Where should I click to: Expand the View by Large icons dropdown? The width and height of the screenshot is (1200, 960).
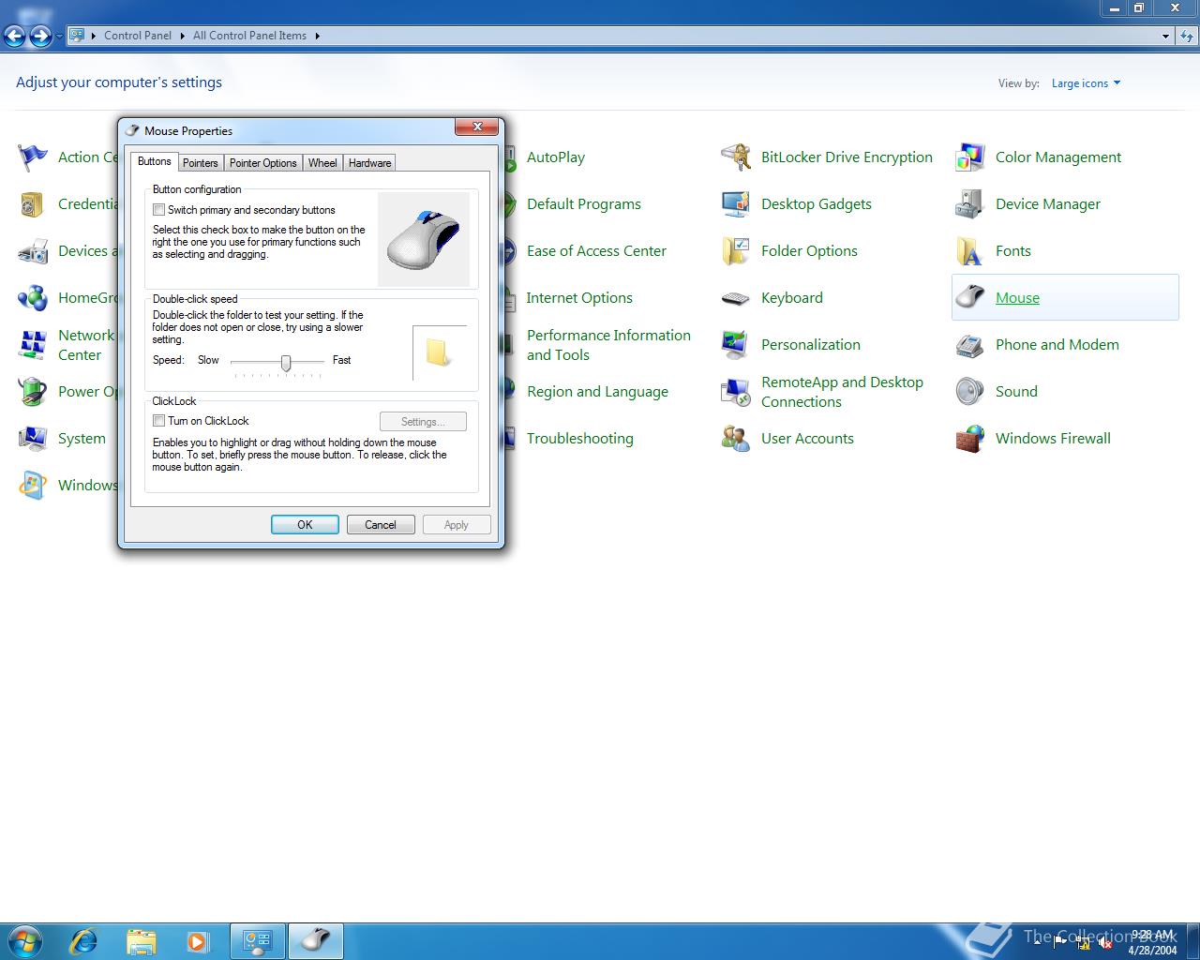(x=1086, y=83)
